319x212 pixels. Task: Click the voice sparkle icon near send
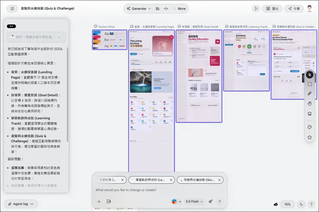coord(210,201)
